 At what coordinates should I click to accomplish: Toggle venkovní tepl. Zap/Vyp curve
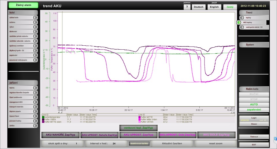139,128
